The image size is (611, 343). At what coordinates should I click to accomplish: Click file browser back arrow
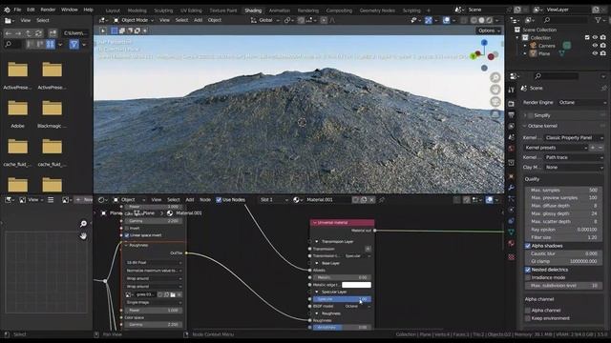click(x=9, y=33)
